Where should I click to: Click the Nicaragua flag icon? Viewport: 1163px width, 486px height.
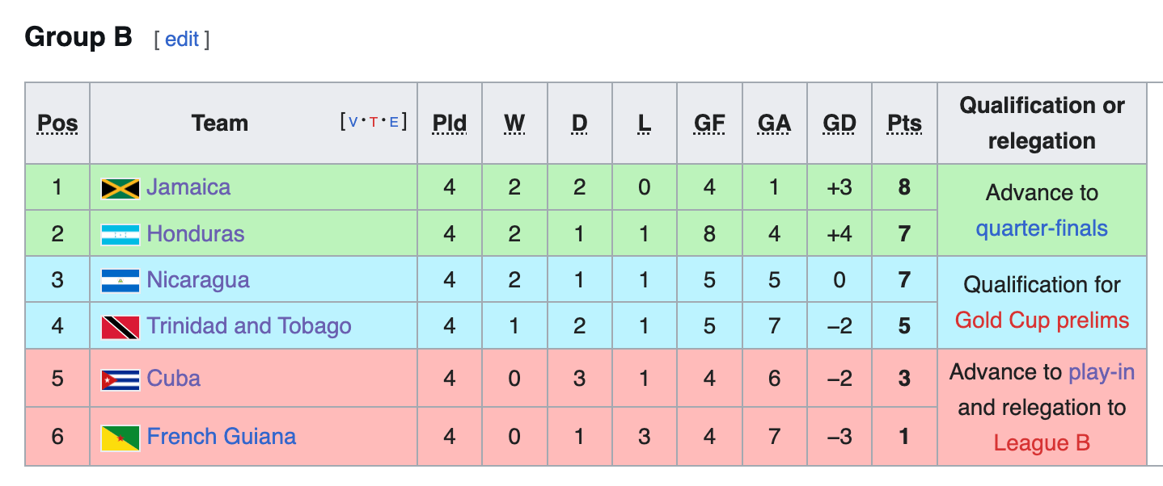121,281
